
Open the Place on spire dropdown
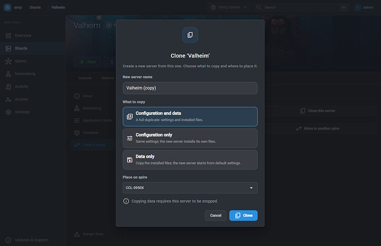pyautogui.click(x=190, y=188)
